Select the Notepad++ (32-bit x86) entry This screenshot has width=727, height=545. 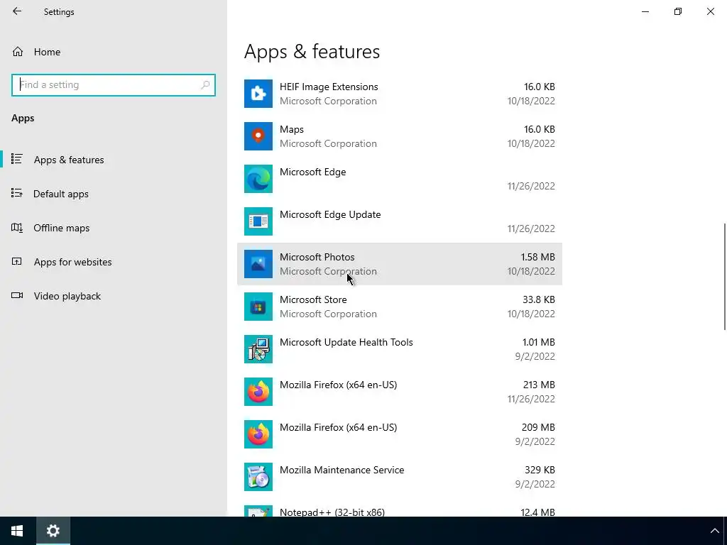pos(400,510)
